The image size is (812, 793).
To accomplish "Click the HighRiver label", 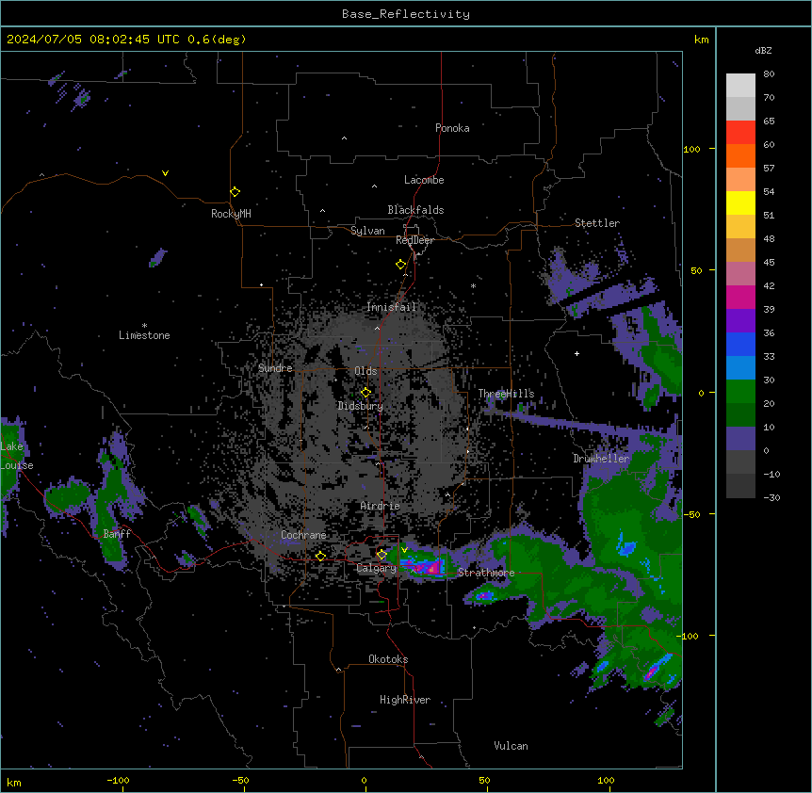I will (x=405, y=700).
